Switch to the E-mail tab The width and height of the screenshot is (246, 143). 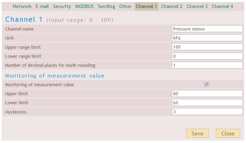[x=42, y=7]
